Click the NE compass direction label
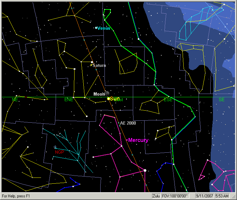237x200 pixels. pyautogui.click(x=15, y=100)
